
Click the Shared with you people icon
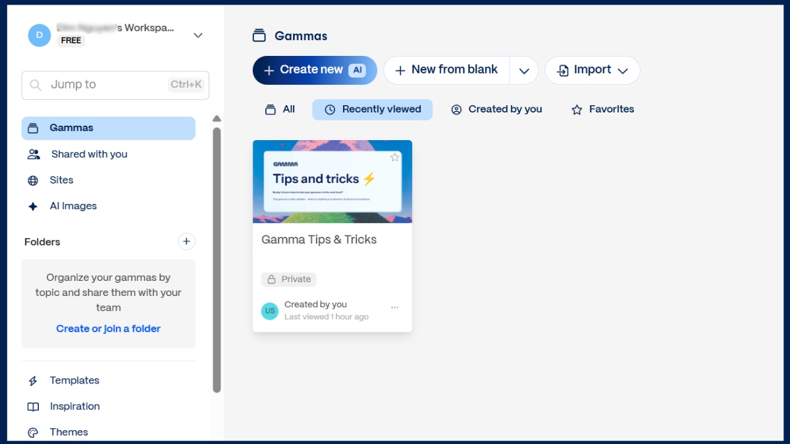tap(34, 154)
